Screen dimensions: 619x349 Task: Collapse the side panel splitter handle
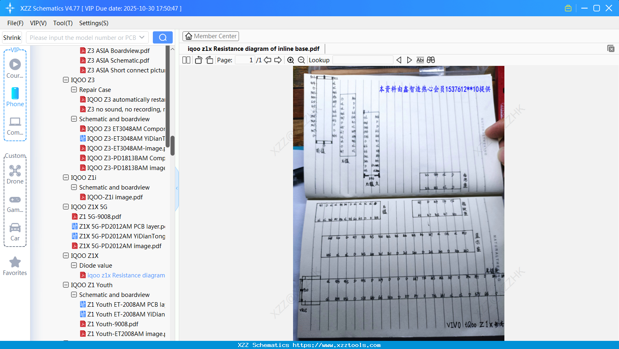177,188
